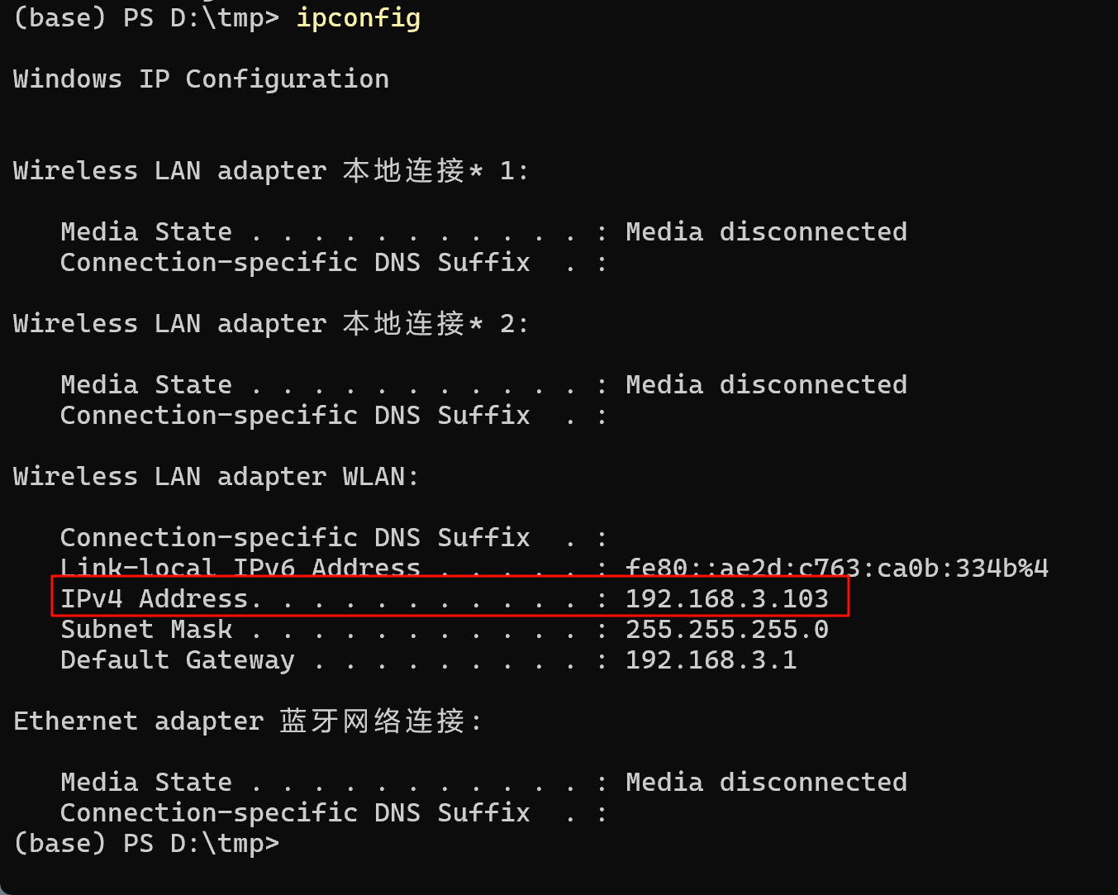The height and width of the screenshot is (895, 1118).
Task: Click the Windows IP Configuration heading
Action: 201,79
